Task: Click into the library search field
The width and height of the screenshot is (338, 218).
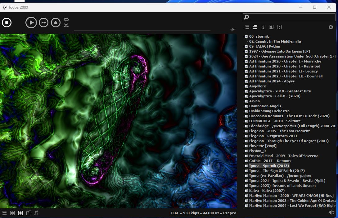Action: (x=290, y=17)
